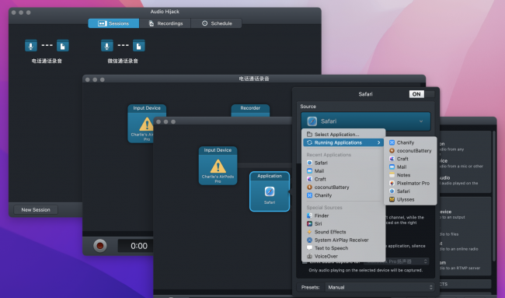Choose Chanify in running apps submenu
505x298 pixels.
click(x=411, y=142)
